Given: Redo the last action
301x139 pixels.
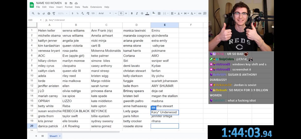Looking at the screenshot, I should [x=44, y=13].
